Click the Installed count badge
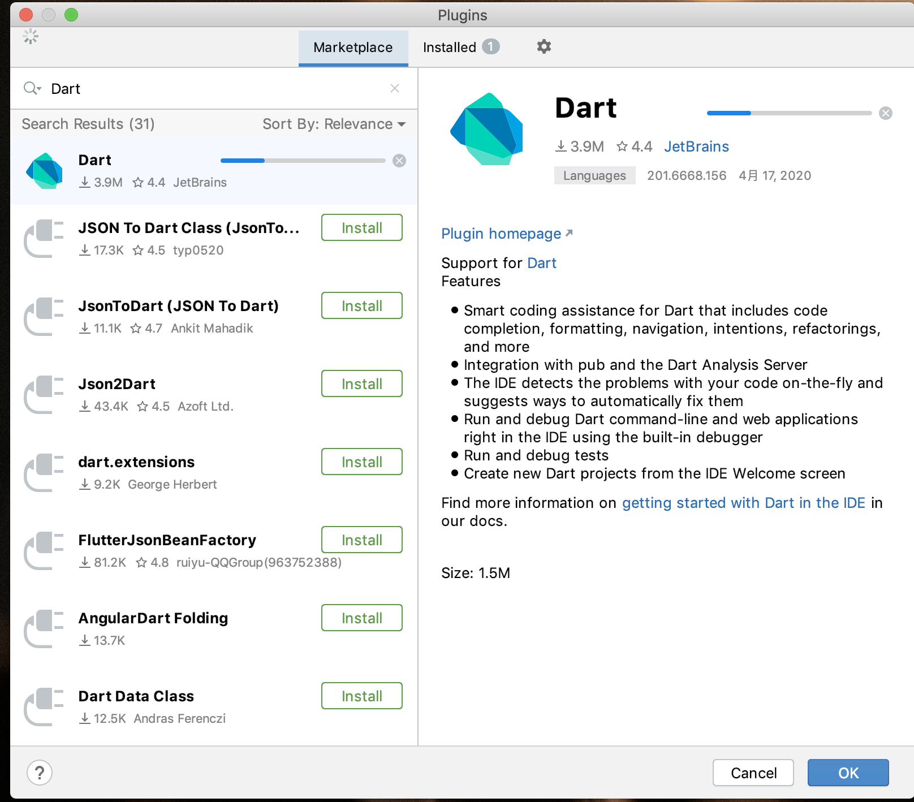Image resolution: width=914 pixels, height=802 pixels. [491, 46]
